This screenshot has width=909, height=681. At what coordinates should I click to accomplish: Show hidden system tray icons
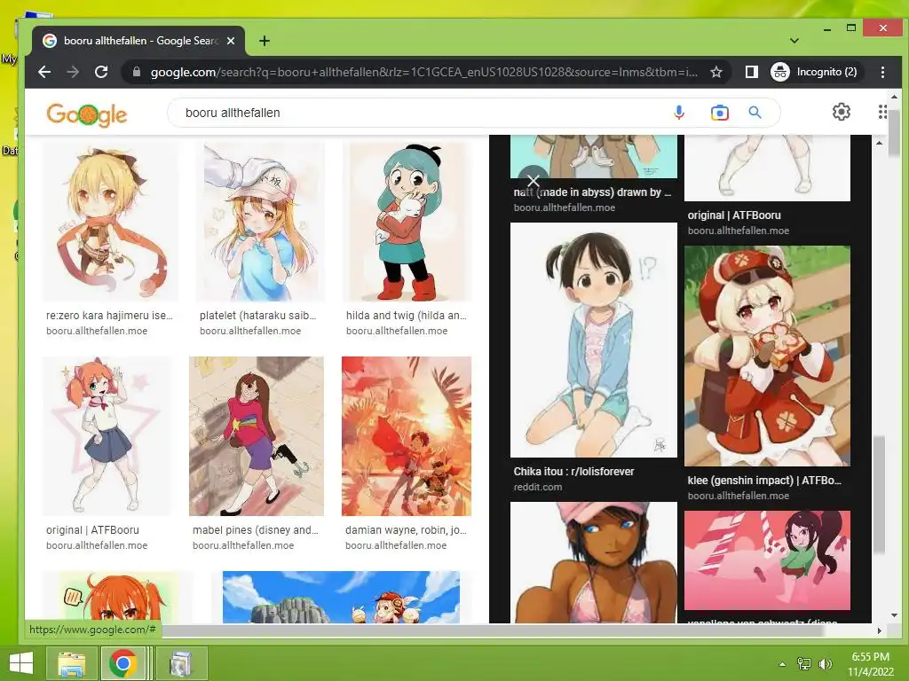[782, 664]
